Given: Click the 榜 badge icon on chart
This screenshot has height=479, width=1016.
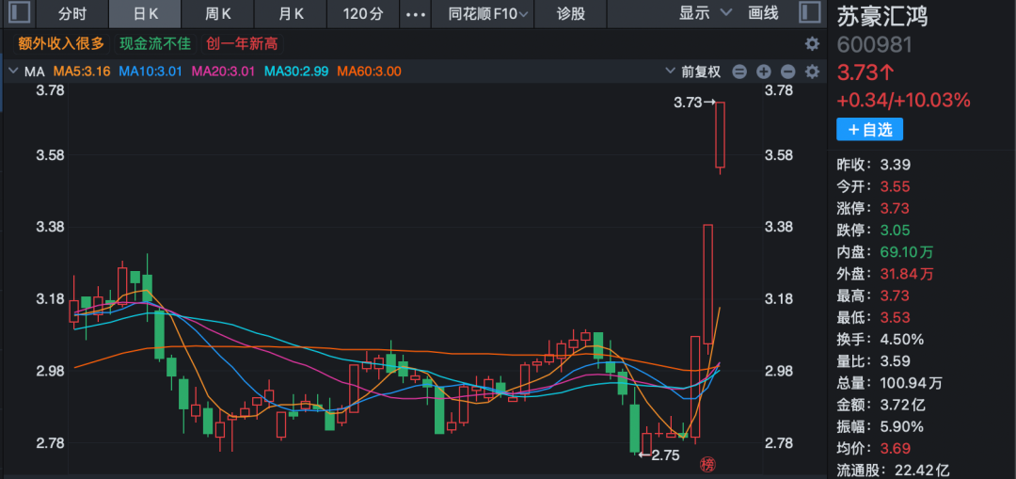Looking at the screenshot, I should point(706,464).
